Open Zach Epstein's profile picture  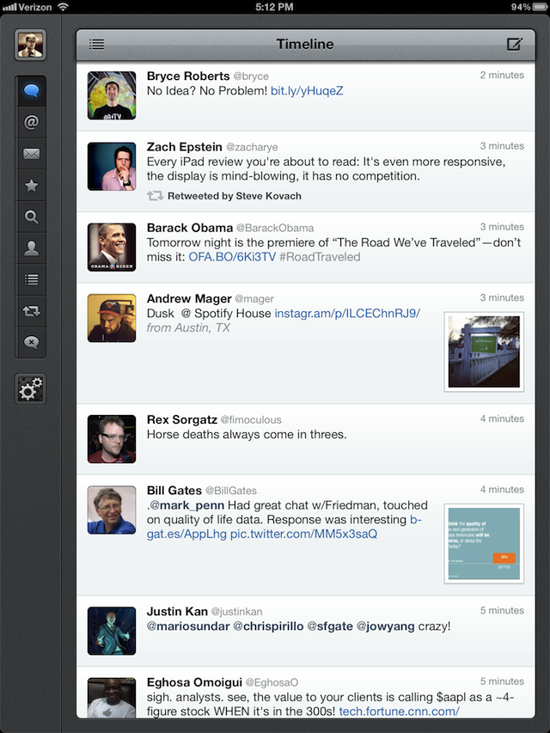pyautogui.click(x=112, y=167)
